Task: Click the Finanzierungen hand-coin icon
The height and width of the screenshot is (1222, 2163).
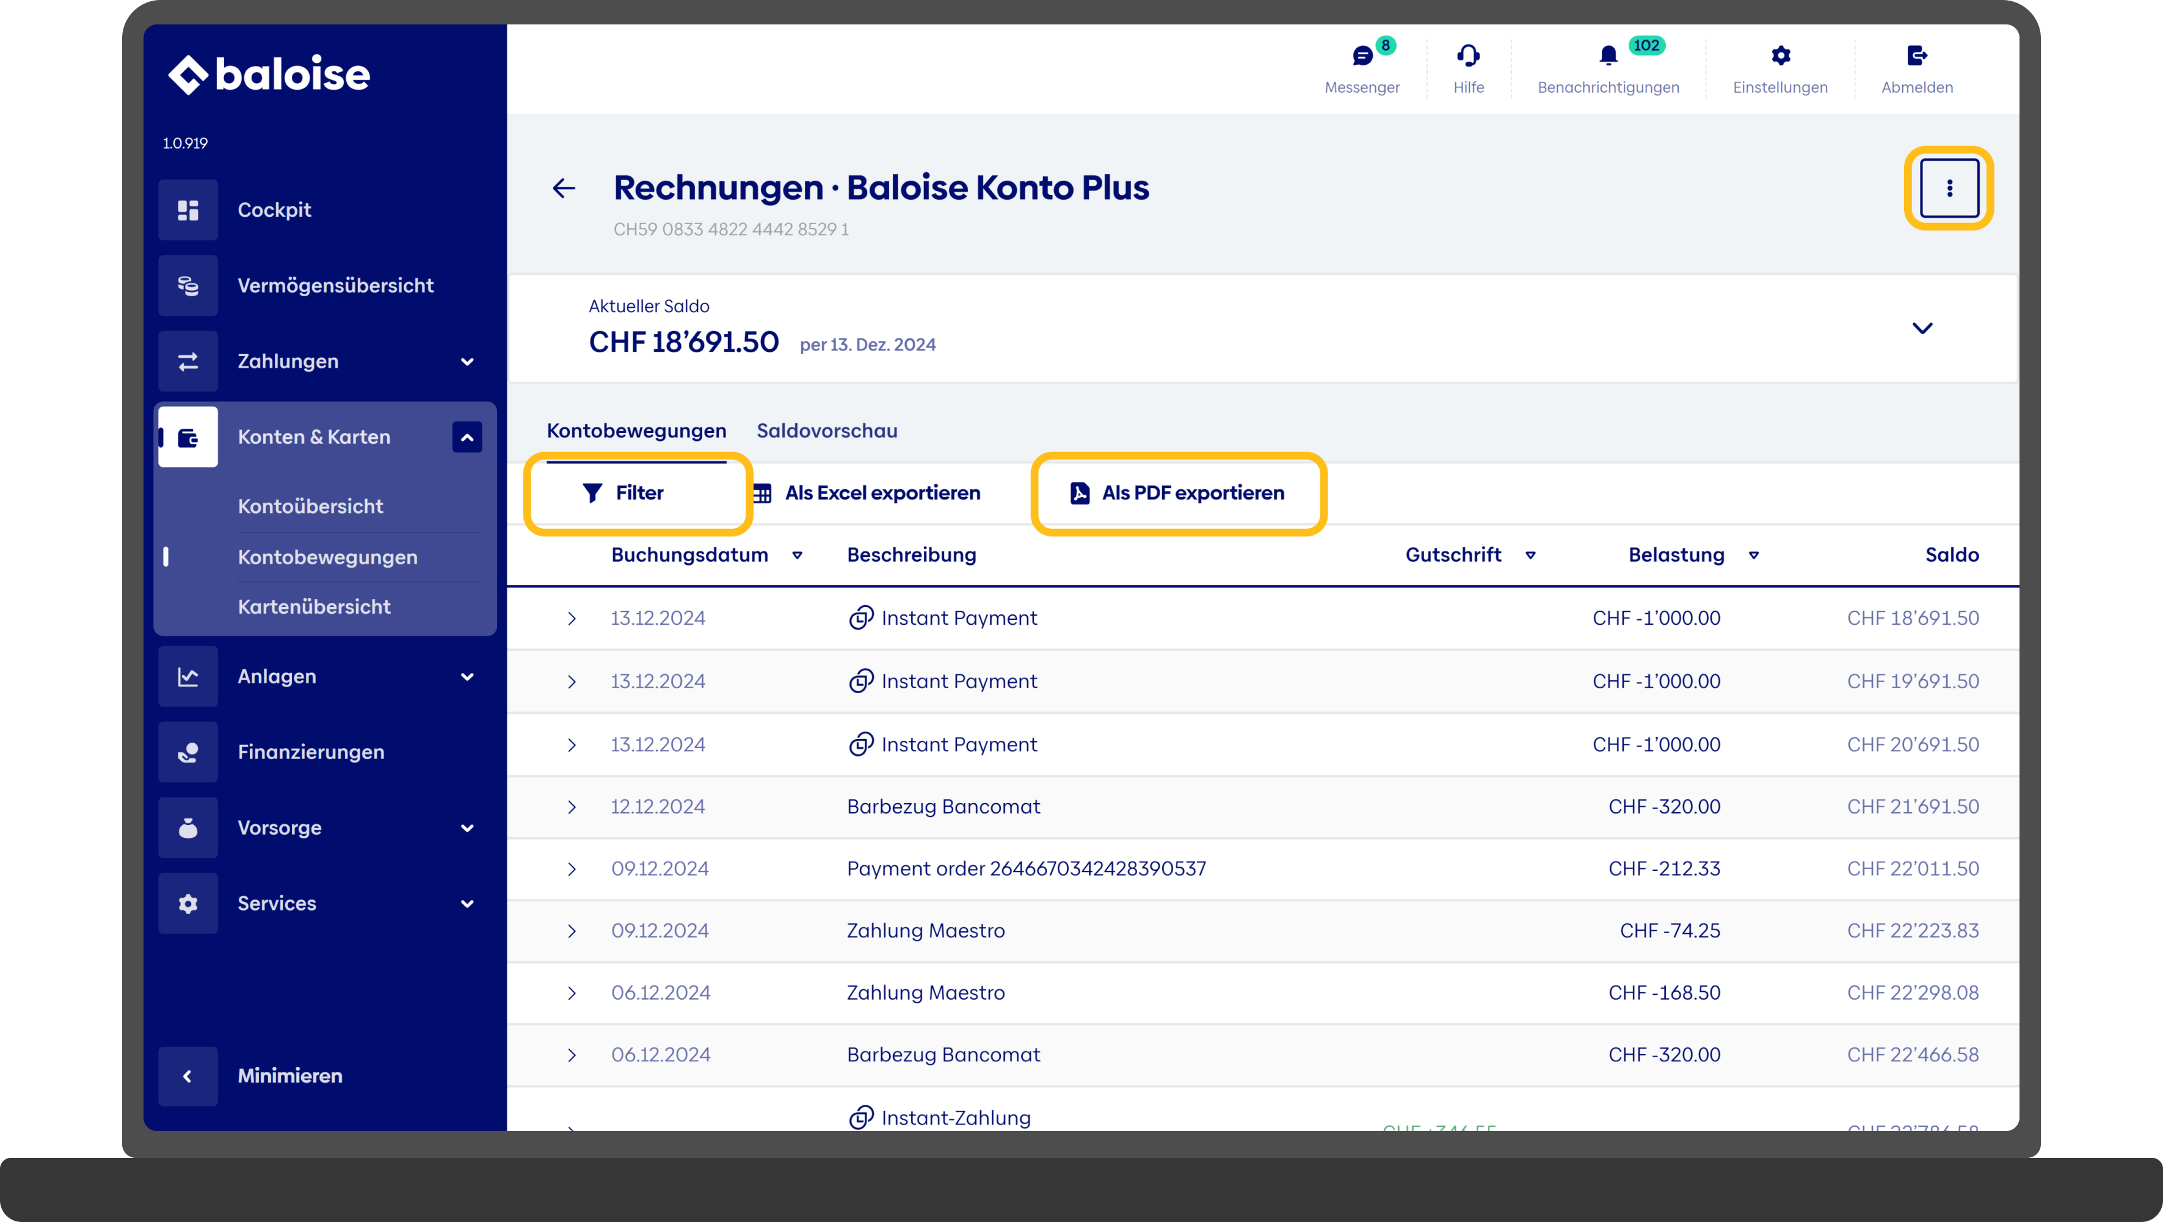Action: (x=188, y=752)
